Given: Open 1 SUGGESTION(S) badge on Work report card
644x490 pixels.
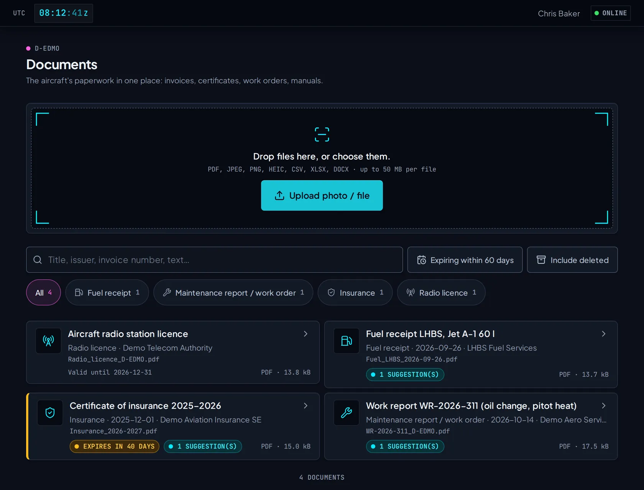Looking at the screenshot, I should 405,446.
